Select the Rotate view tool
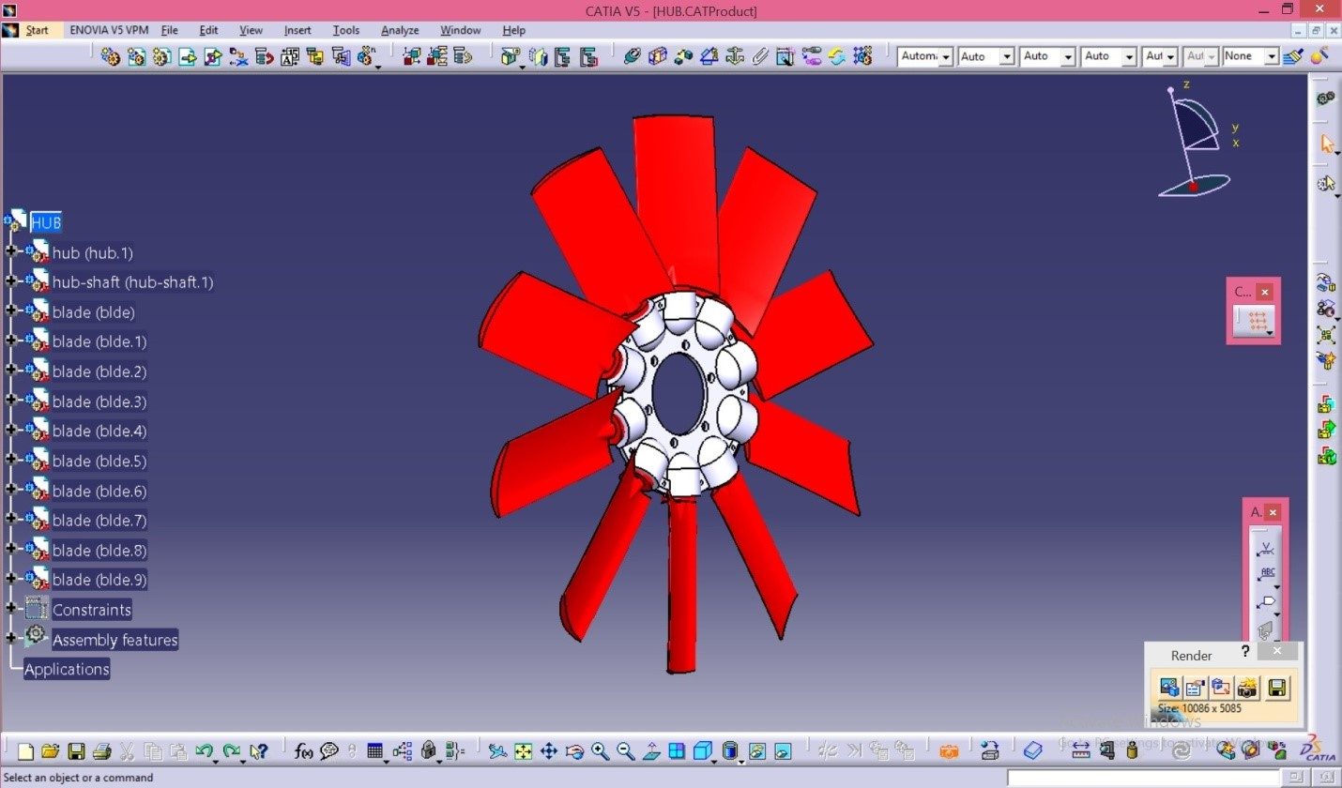Screen dimensions: 1342x788 pyautogui.click(x=574, y=751)
